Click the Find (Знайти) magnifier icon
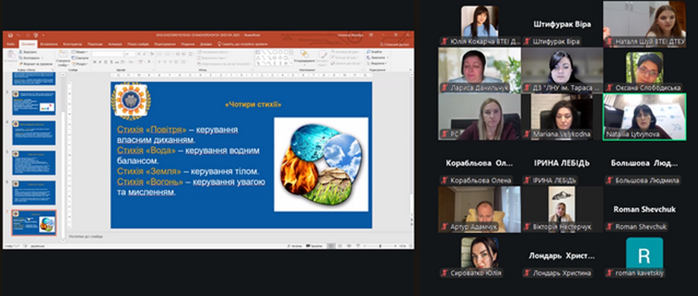 tap(368, 52)
